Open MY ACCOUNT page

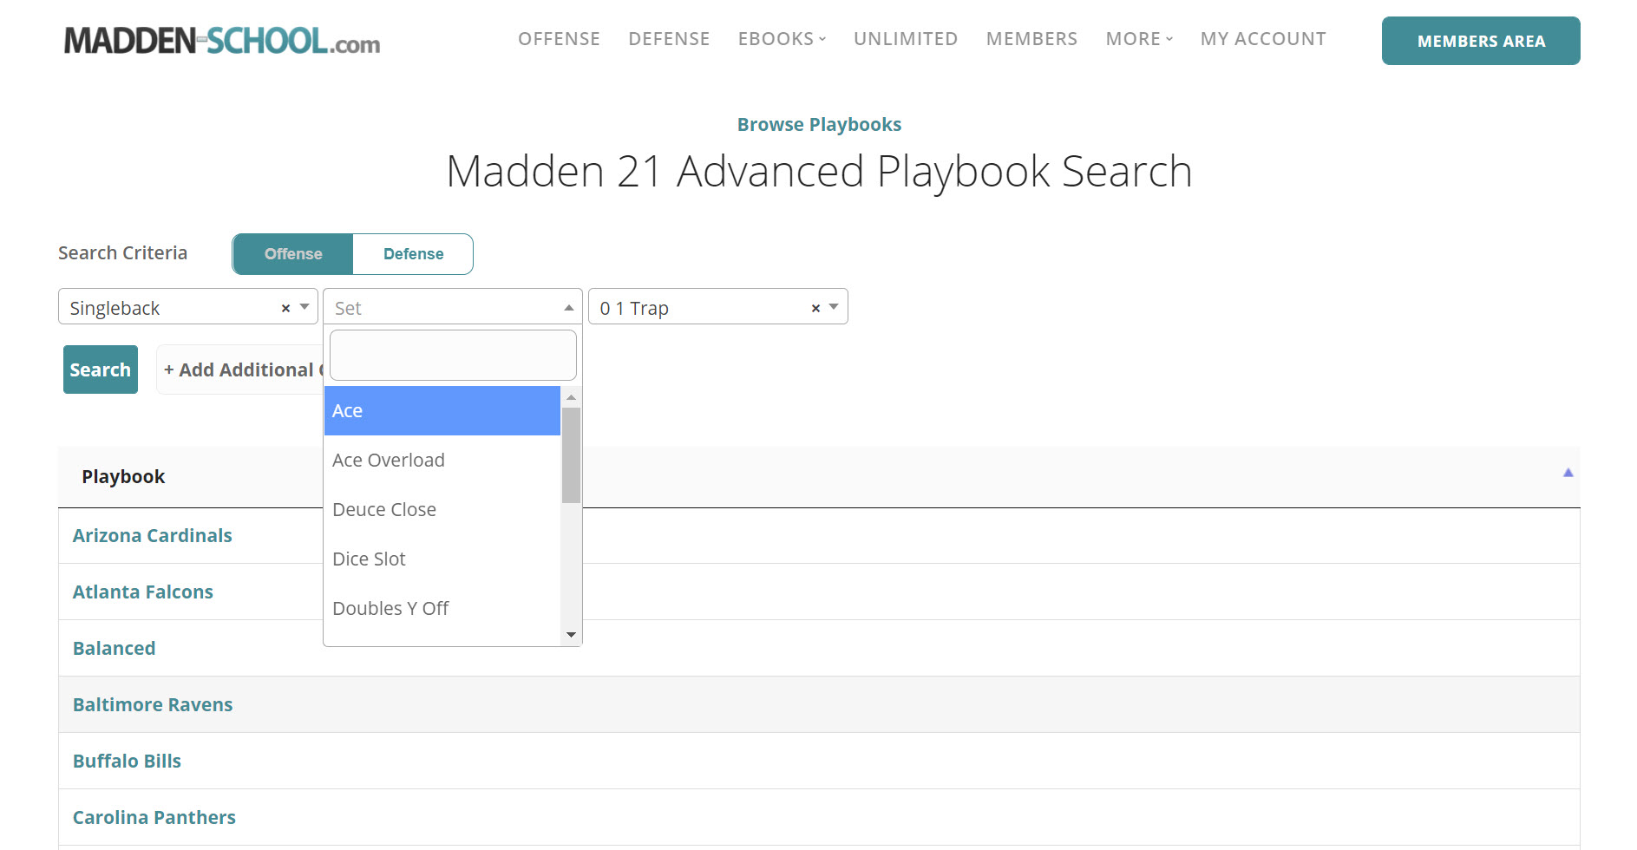(1263, 39)
